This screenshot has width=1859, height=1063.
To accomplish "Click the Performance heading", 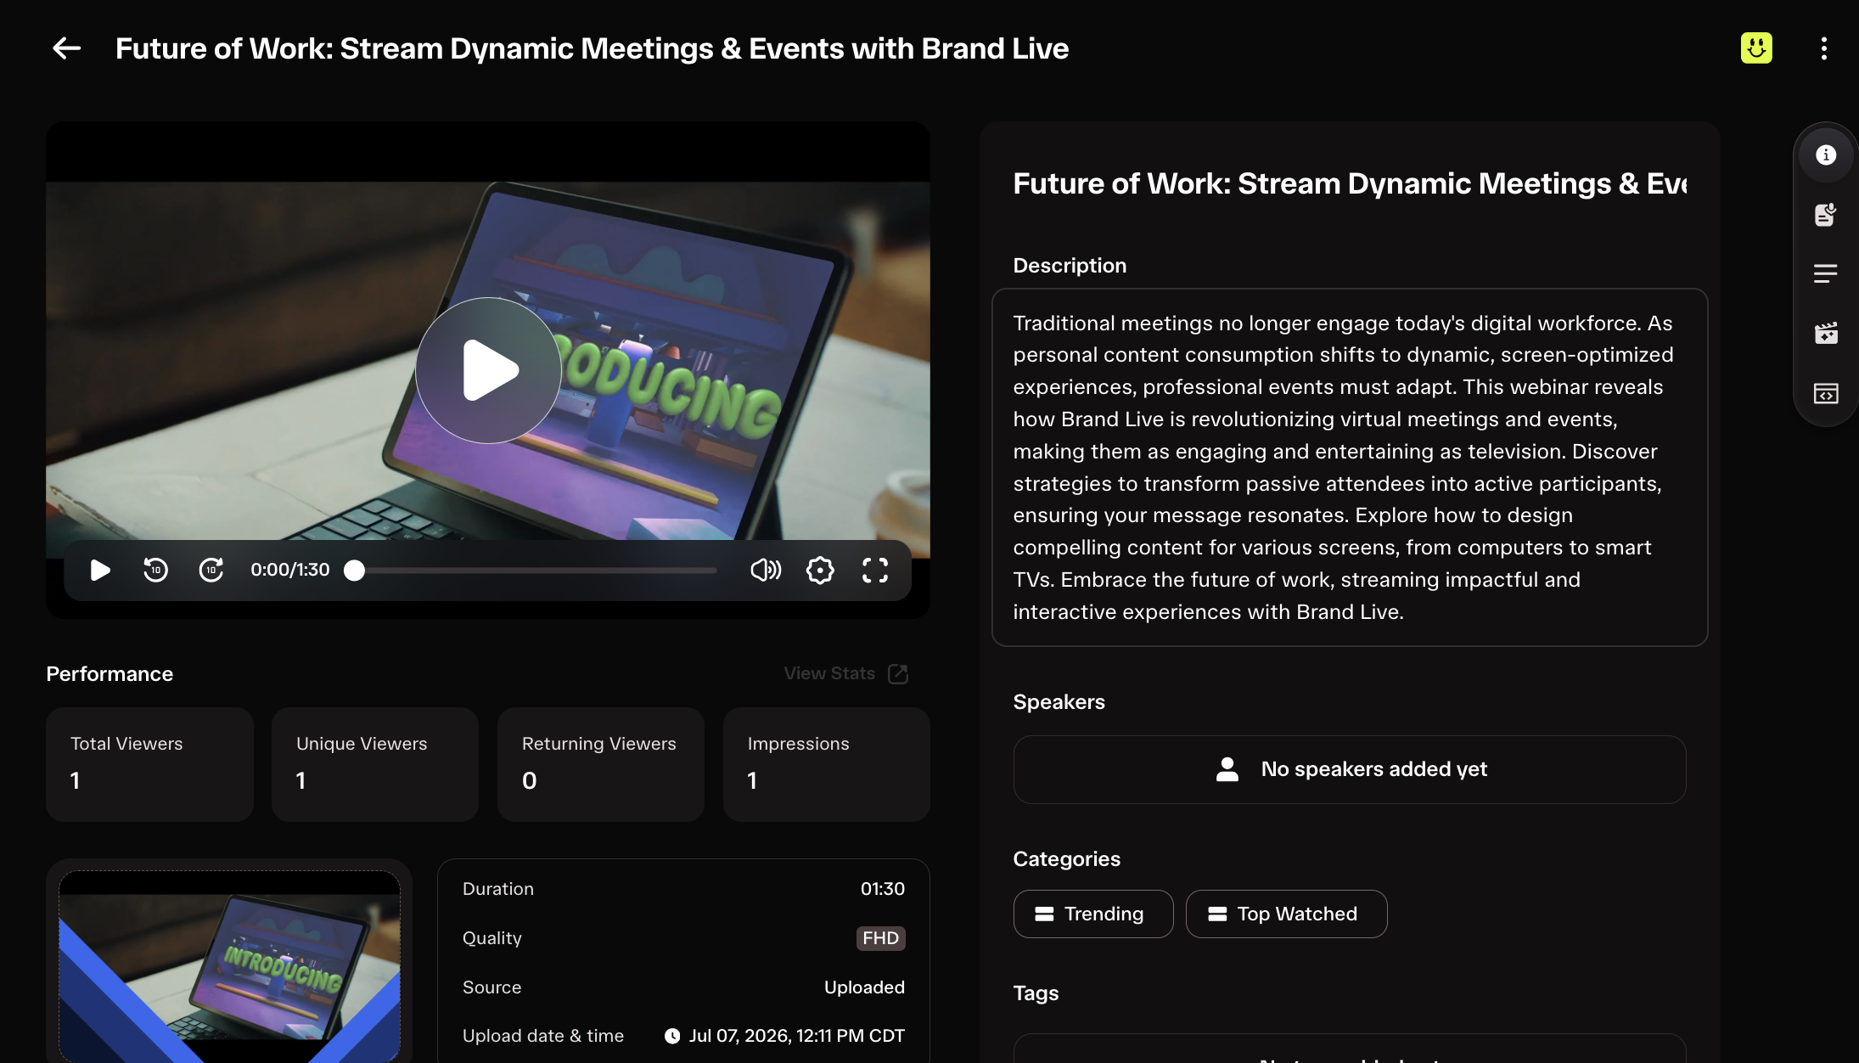I will [x=110, y=674].
